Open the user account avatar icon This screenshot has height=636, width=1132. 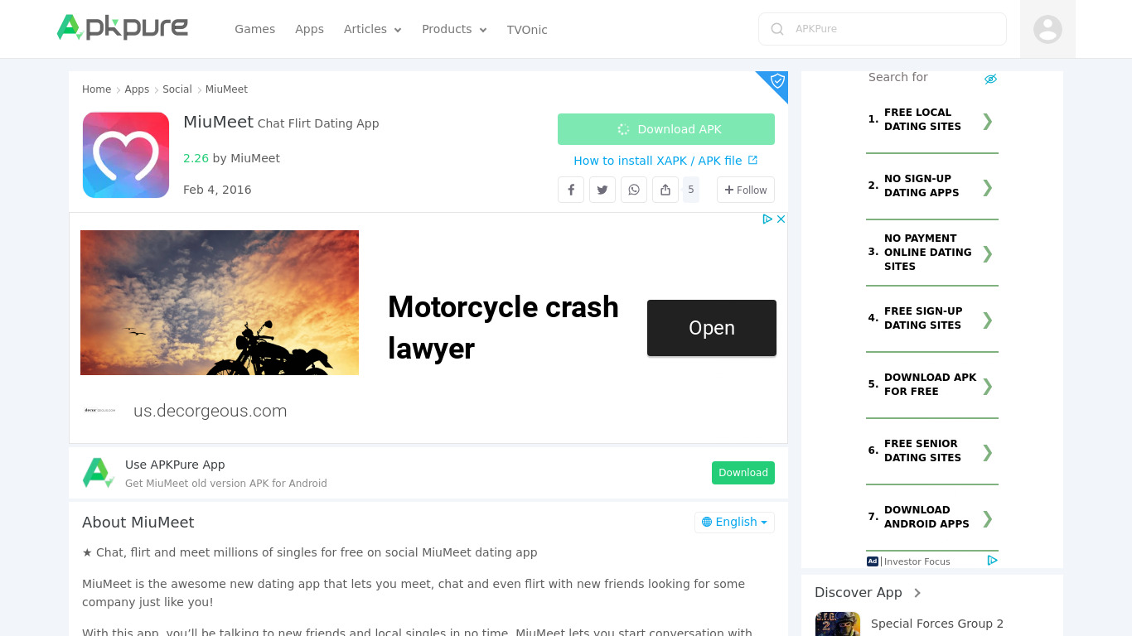coord(1047,29)
